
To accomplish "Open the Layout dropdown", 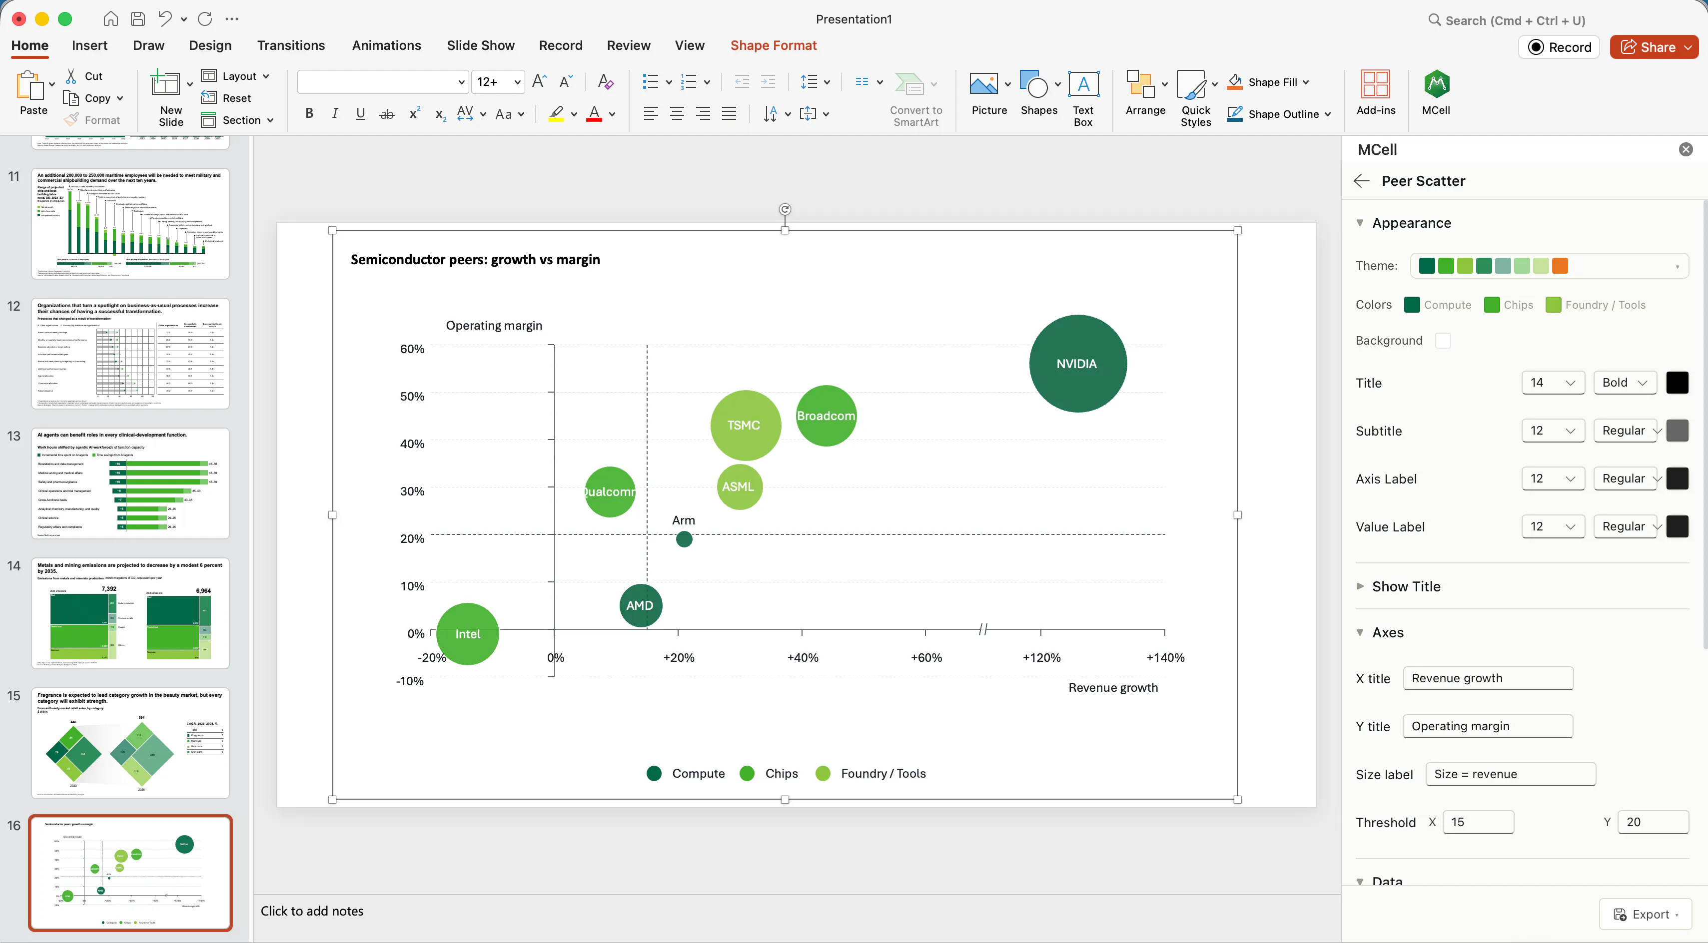I will pos(236,76).
